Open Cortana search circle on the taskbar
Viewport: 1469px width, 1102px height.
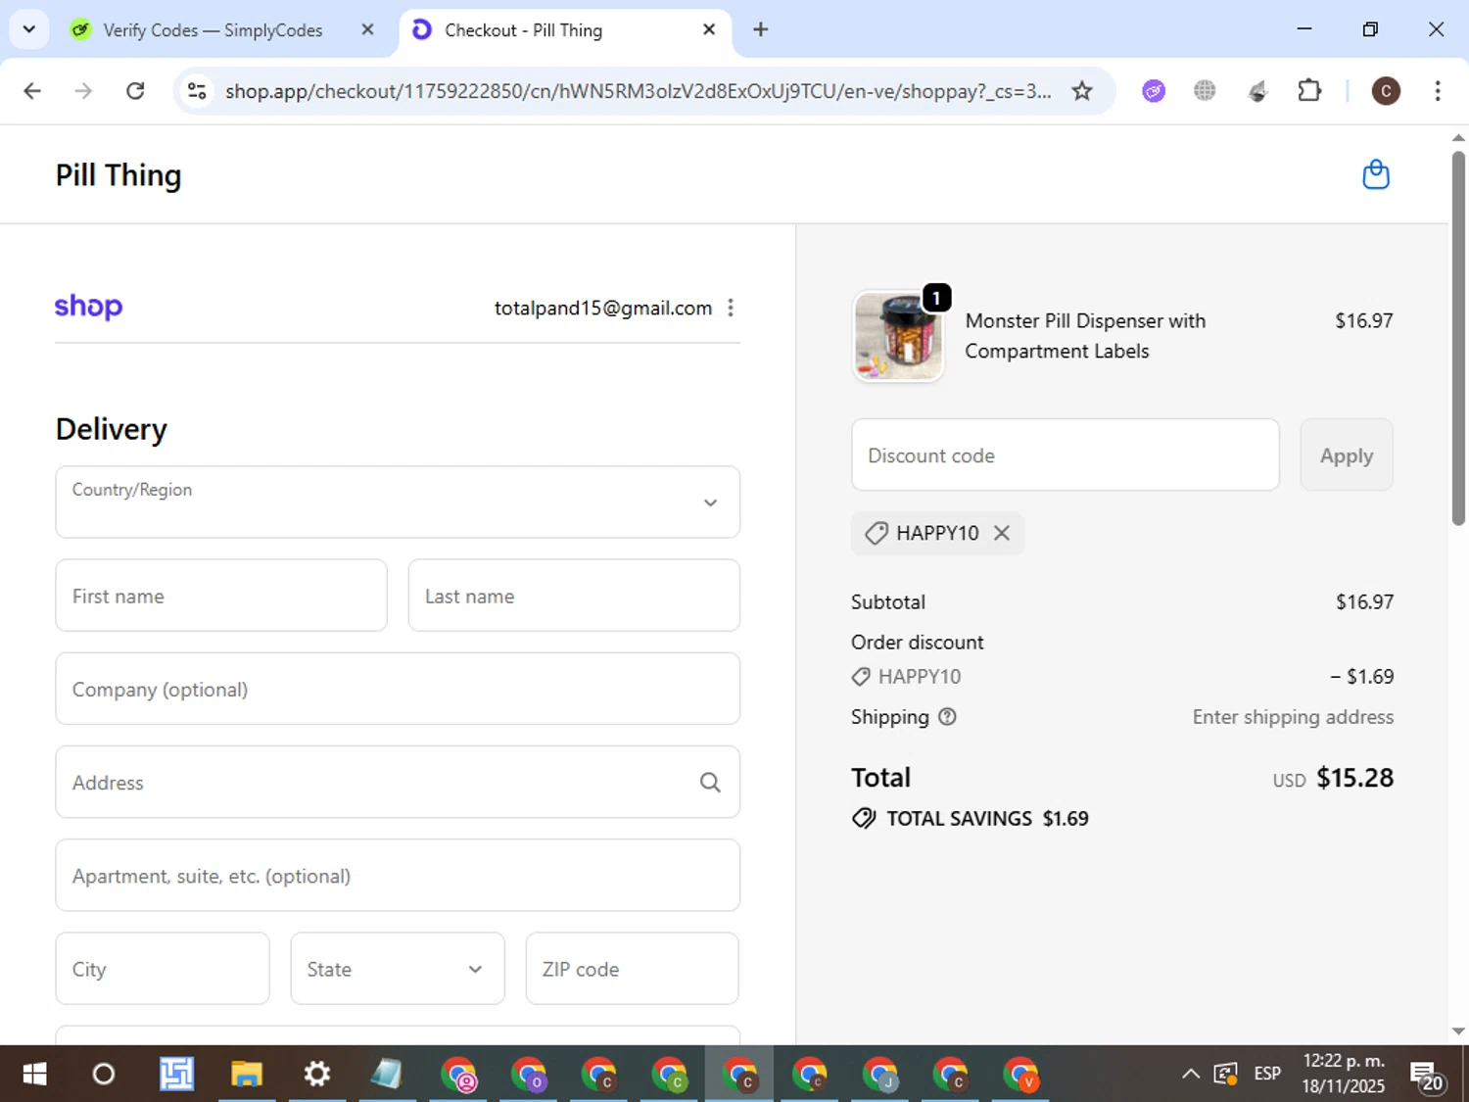[104, 1075]
